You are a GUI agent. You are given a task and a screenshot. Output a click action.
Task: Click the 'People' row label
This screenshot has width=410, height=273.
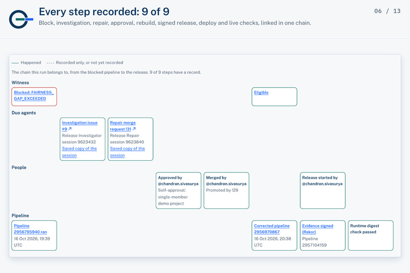coord(19,167)
